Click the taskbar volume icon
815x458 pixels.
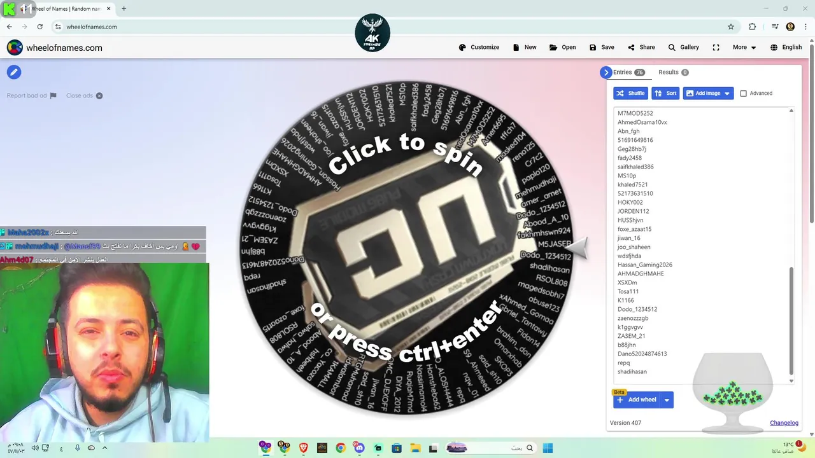(35, 448)
